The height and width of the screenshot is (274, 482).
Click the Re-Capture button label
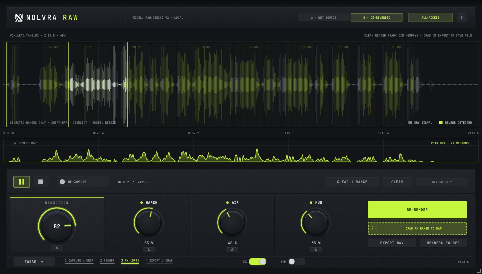77,182
